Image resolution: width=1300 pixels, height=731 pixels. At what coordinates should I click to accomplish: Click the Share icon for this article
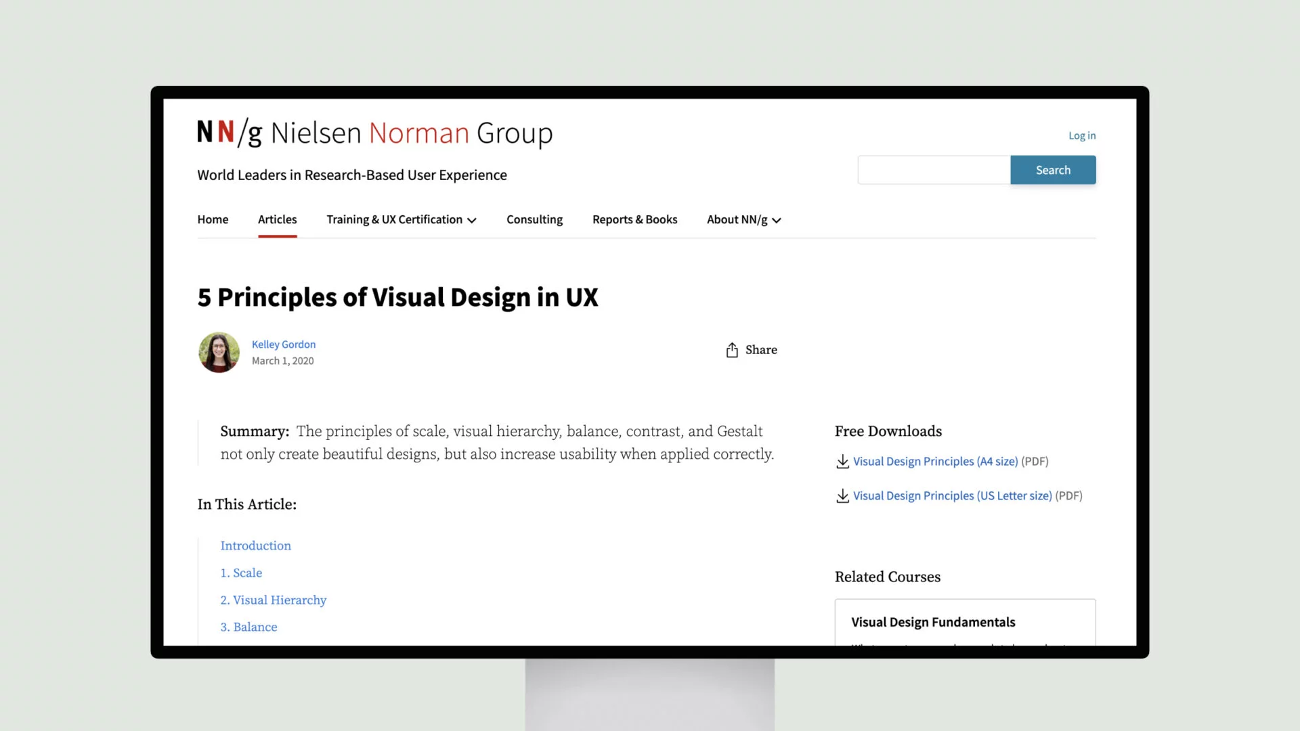731,350
